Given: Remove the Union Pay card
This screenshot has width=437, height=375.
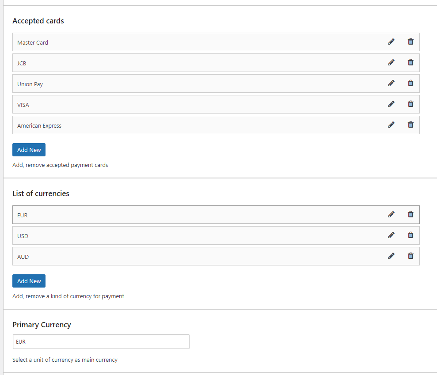Looking at the screenshot, I should click(x=410, y=83).
